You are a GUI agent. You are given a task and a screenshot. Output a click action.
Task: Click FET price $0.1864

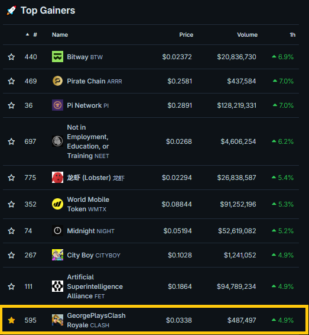pos(180,286)
